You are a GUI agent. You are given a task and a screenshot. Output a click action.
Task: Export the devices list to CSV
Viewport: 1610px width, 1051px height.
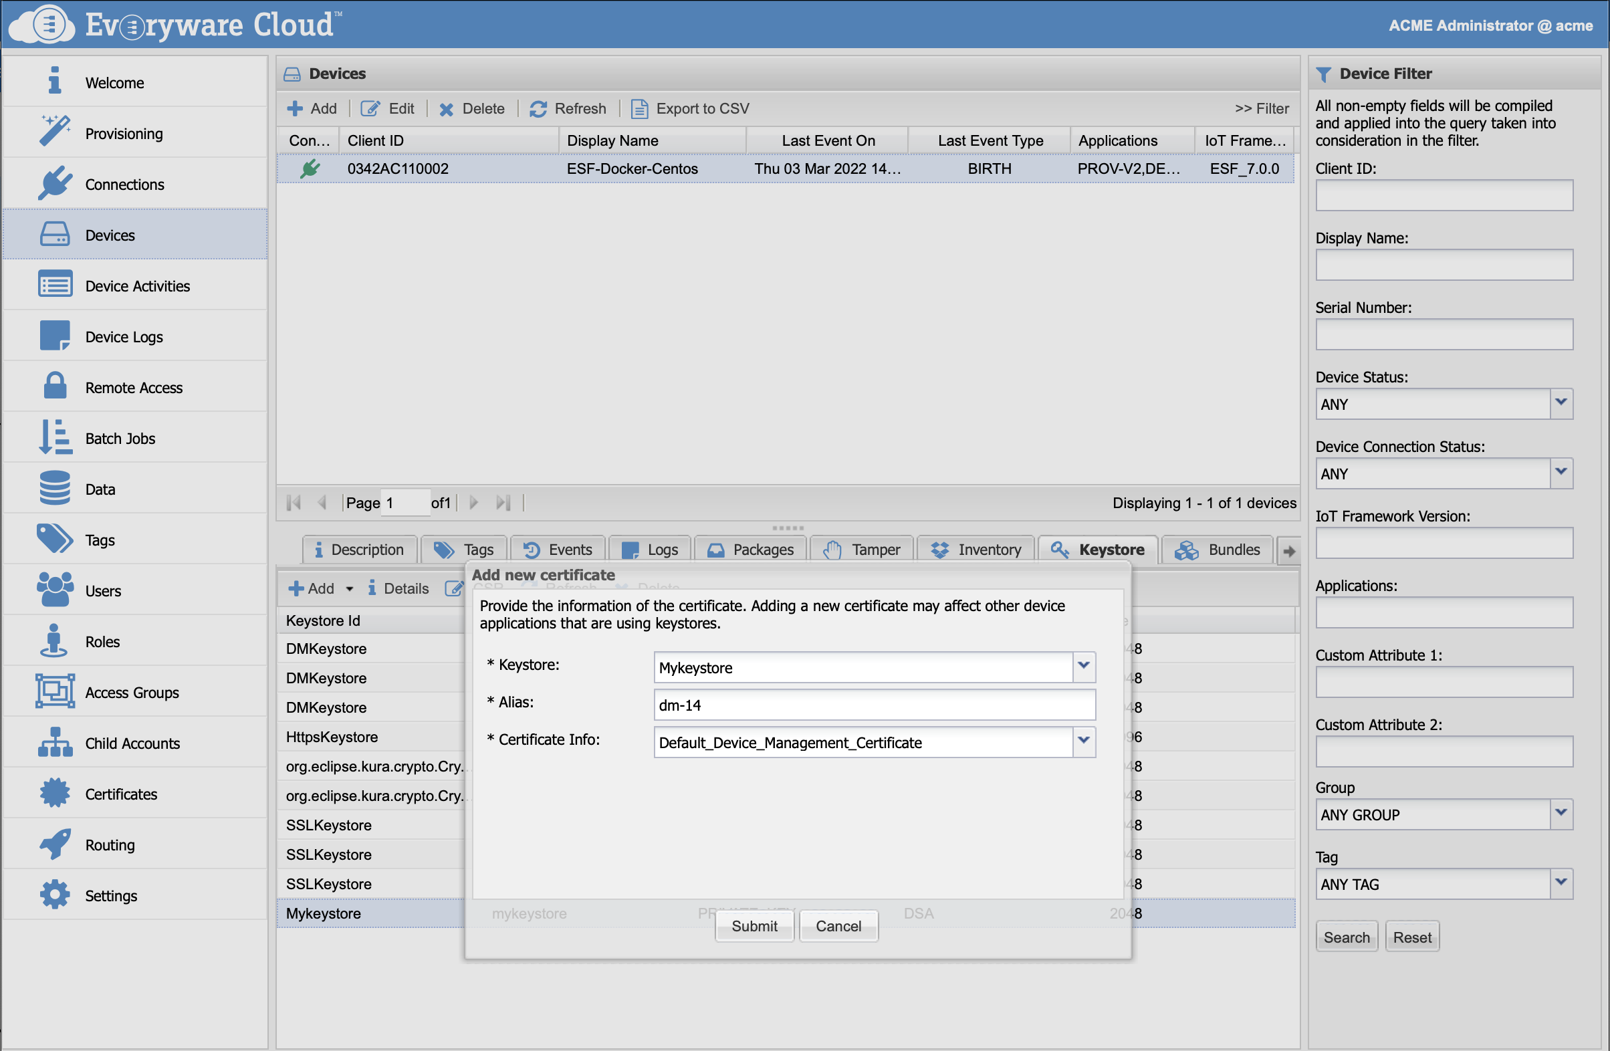click(x=690, y=108)
